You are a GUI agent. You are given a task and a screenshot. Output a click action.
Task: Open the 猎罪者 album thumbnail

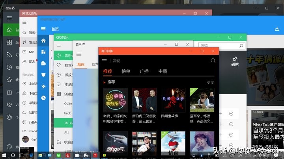click(115, 143)
